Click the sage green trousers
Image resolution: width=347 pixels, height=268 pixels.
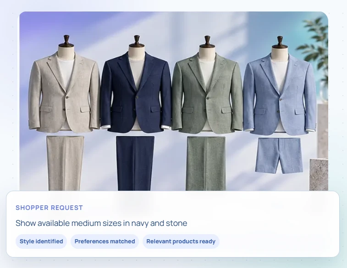point(206,163)
